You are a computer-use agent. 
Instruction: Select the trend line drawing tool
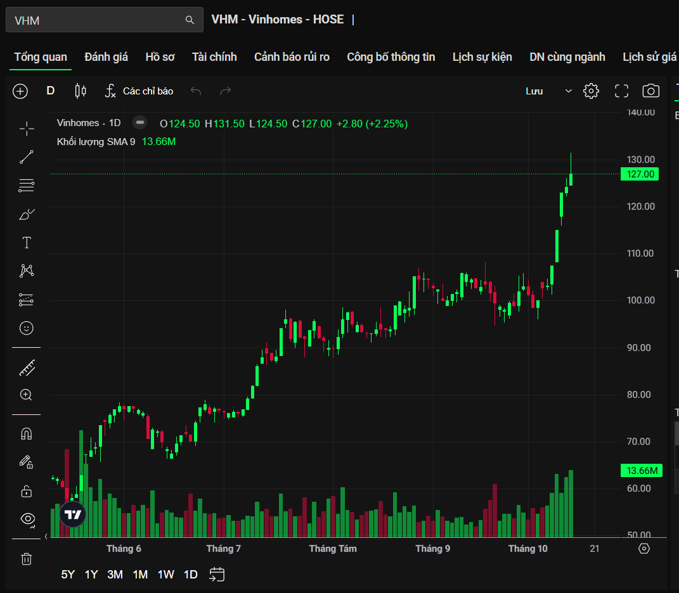(27, 157)
